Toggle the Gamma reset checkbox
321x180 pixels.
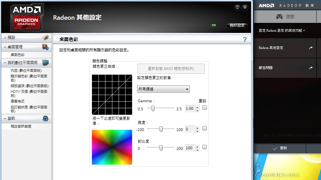205,108
